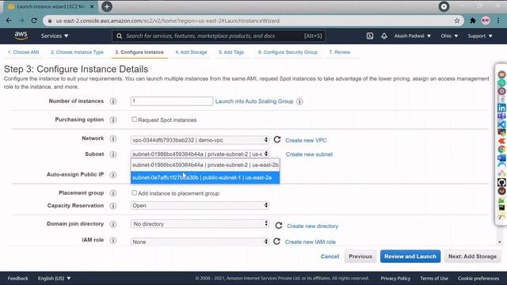Open the Support menu

(480, 36)
